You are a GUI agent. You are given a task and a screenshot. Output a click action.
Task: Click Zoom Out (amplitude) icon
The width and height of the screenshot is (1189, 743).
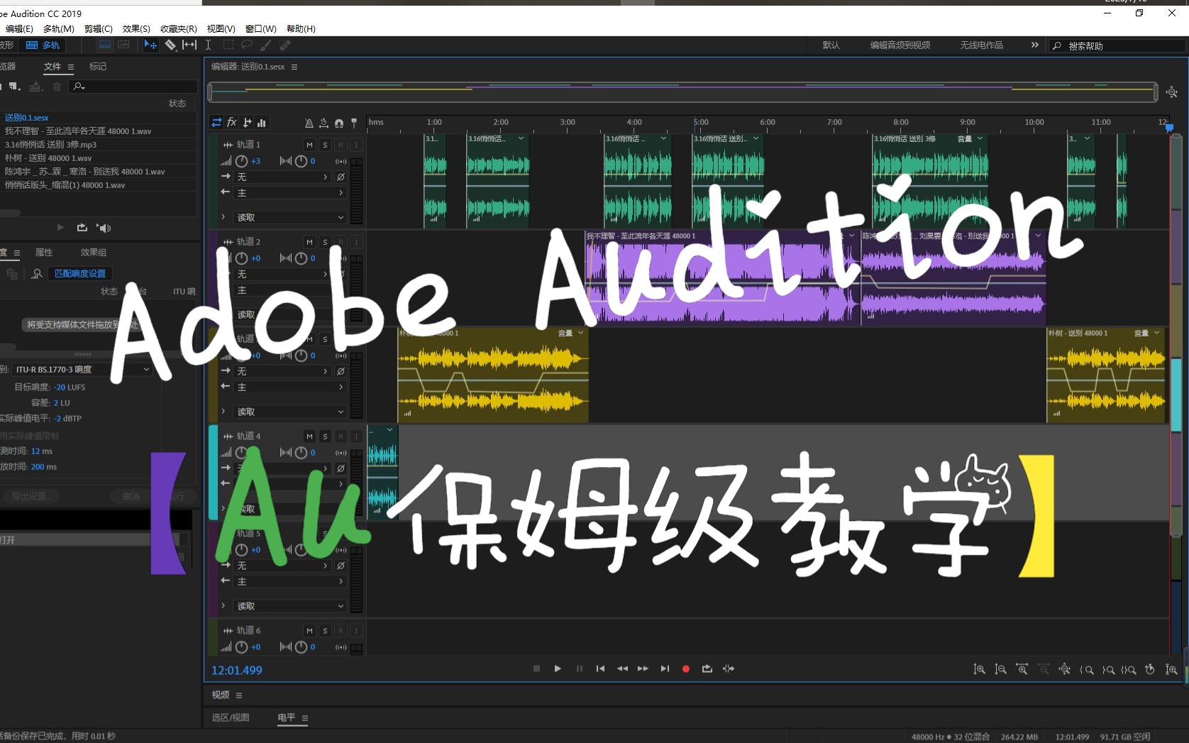(1000, 669)
